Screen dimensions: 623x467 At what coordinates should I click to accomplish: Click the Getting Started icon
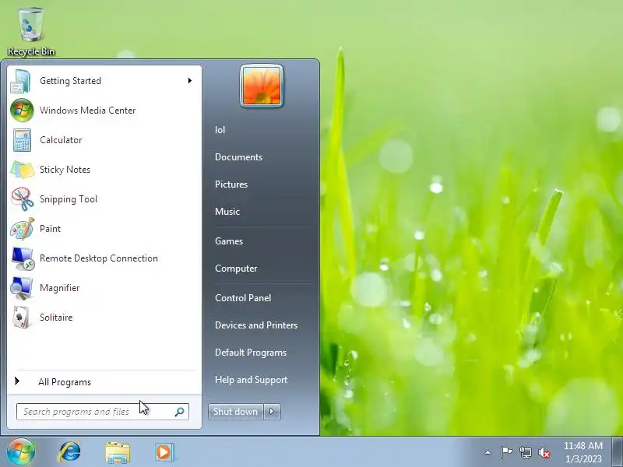pyautogui.click(x=21, y=81)
